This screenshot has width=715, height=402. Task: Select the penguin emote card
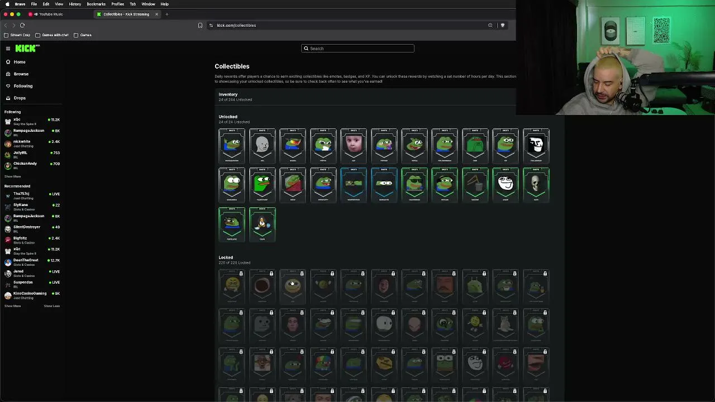[263, 224]
